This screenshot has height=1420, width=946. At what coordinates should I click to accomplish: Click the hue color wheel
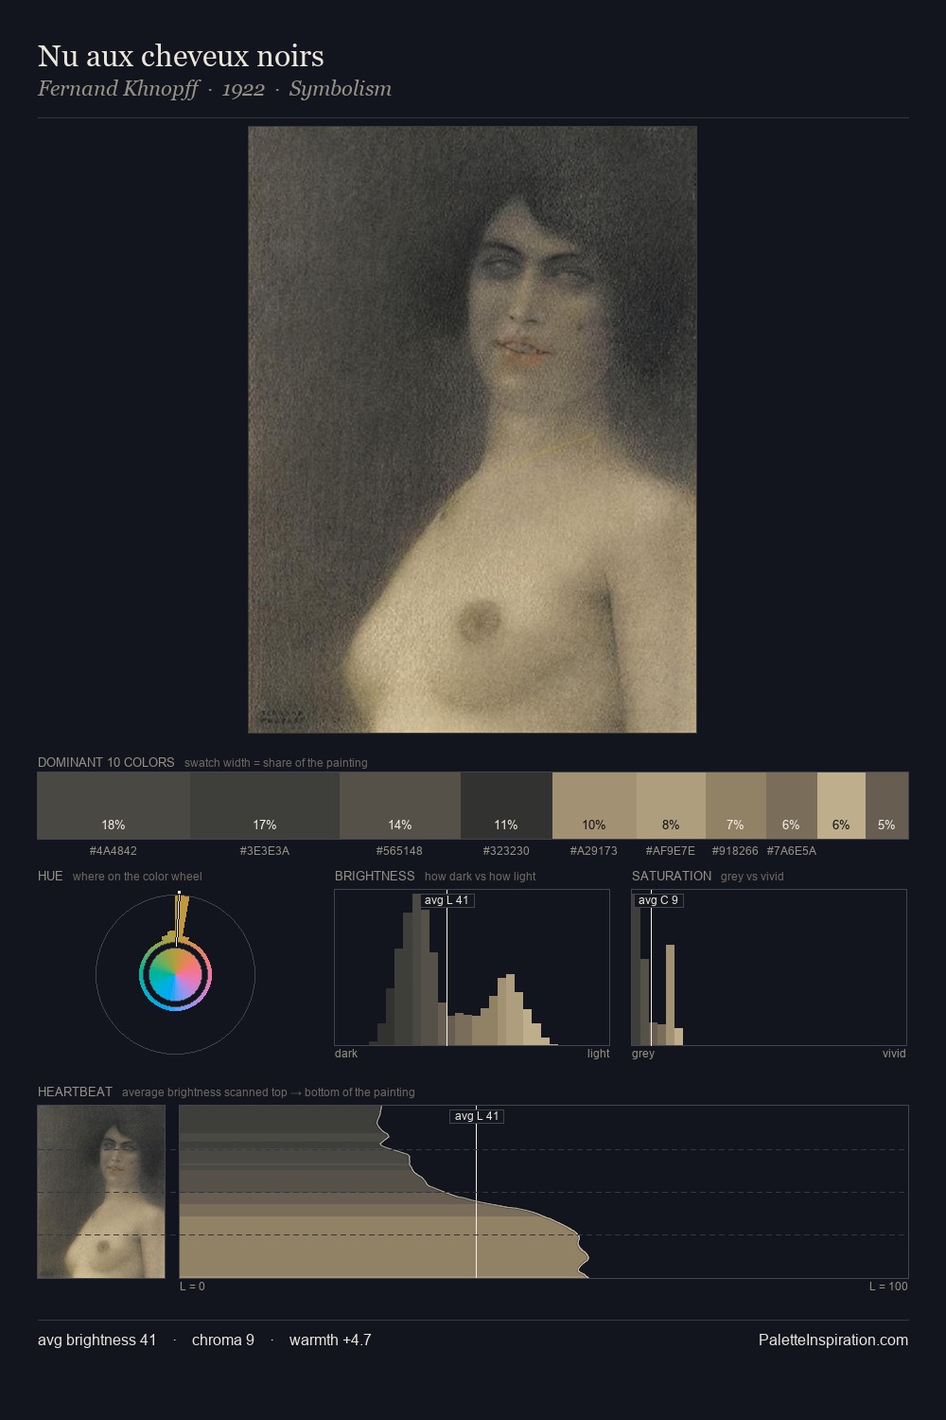point(175,974)
